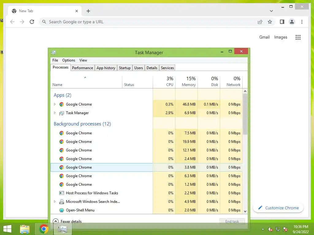314x235 pixels.
Task: Open the Images link
Action: click(x=281, y=37)
